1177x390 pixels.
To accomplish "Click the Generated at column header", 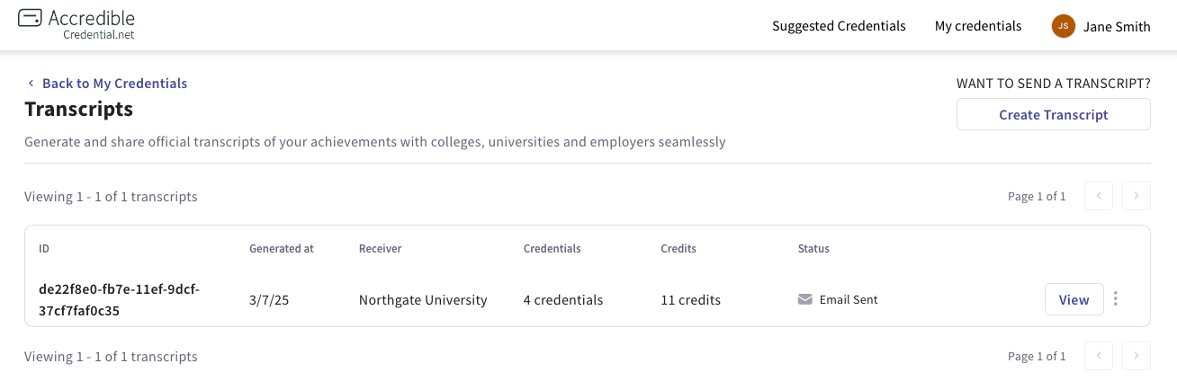I will (x=282, y=248).
